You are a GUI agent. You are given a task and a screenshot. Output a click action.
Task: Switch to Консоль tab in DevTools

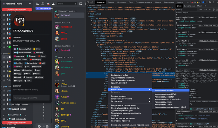[x=111, y=2]
